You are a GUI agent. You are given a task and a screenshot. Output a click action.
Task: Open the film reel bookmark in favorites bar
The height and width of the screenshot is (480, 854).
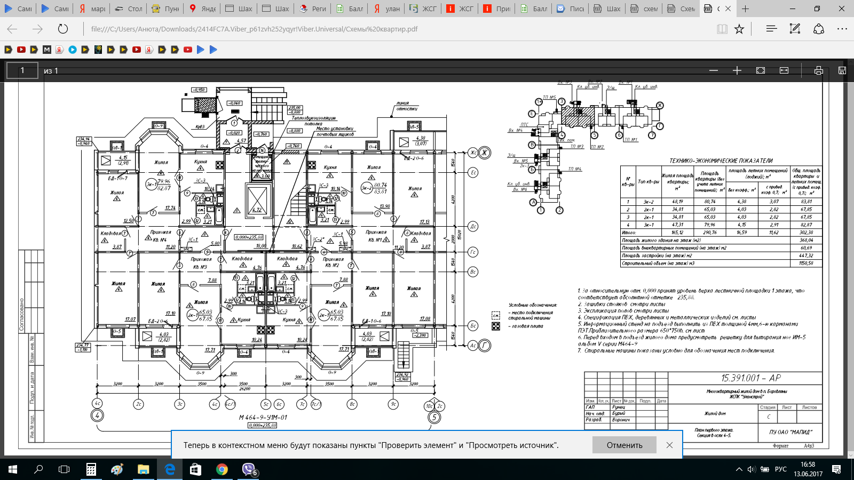[x=98, y=50]
